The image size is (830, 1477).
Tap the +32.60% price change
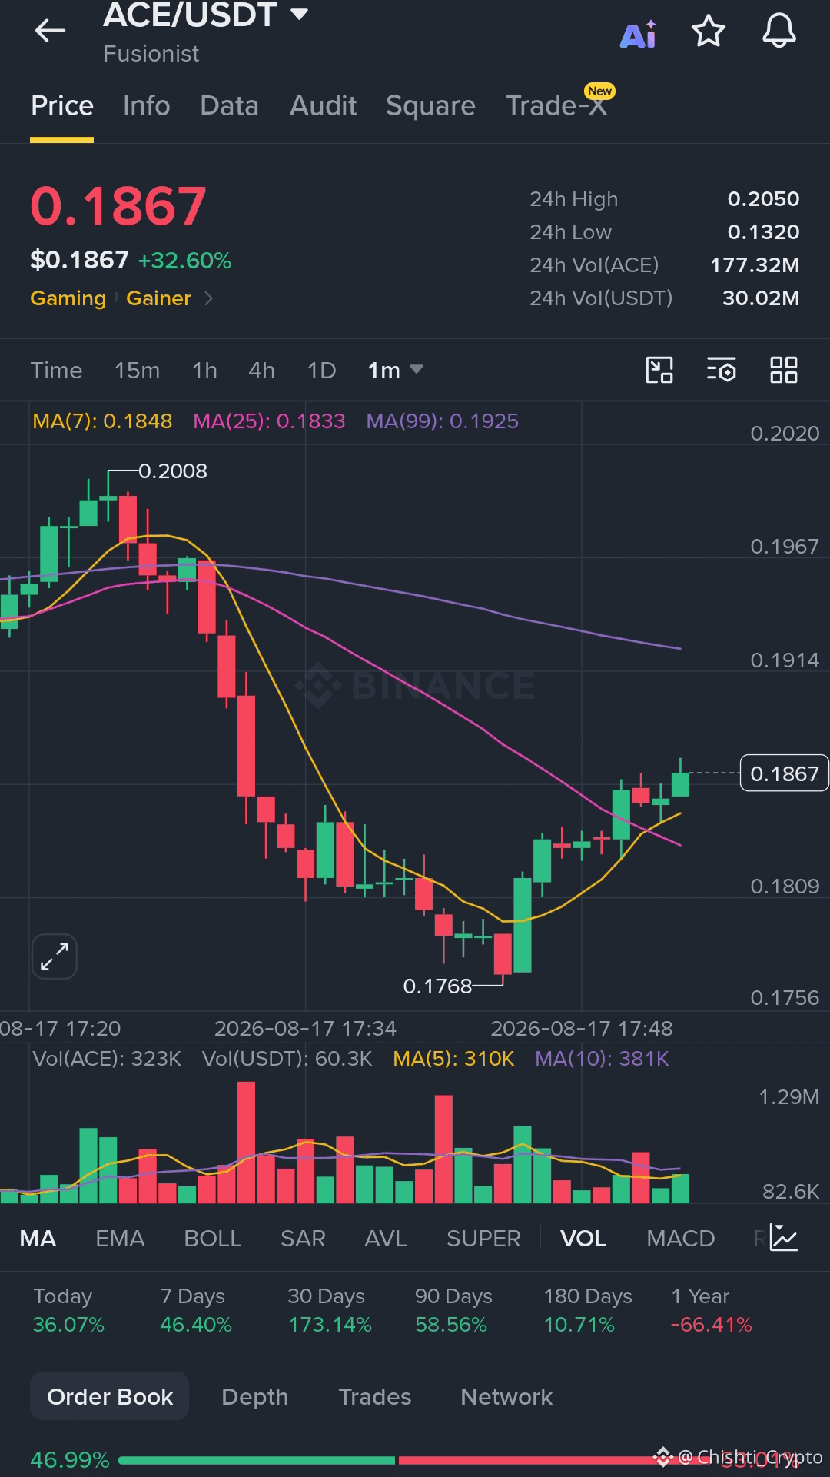point(184,261)
